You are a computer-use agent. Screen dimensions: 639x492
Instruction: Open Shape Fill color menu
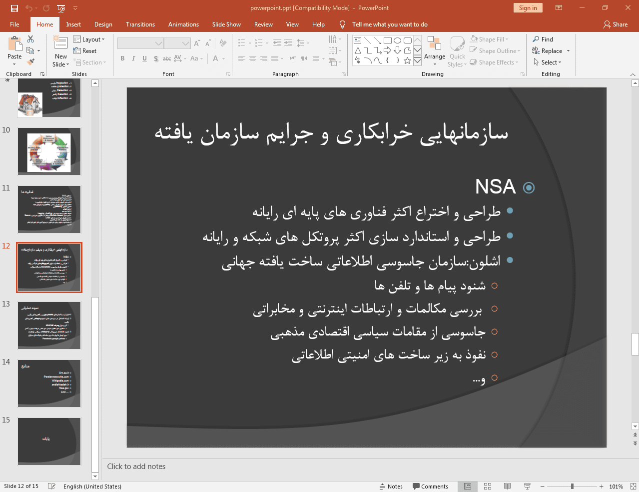(x=489, y=39)
